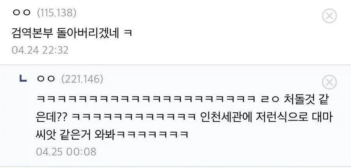Click the trailing ㅋ after 돌아버리겠네
Viewport: 351px width, 168px height.
128,34
